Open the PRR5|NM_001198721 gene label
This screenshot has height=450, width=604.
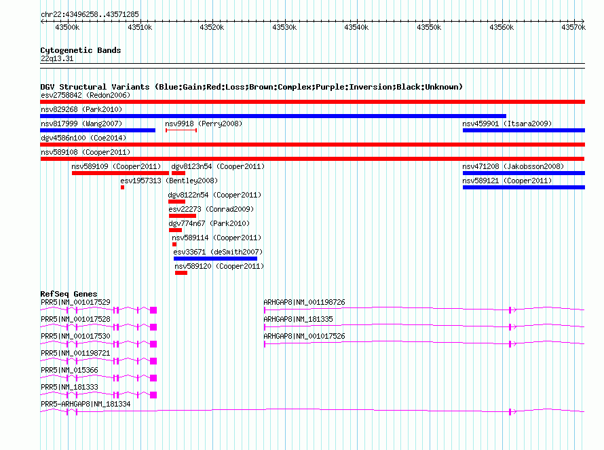point(75,354)
